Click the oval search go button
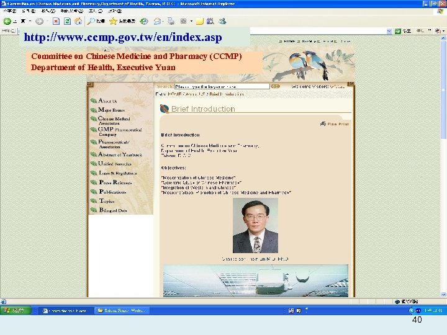 (x=275, y=86)
